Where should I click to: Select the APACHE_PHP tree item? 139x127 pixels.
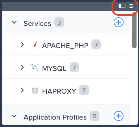[x=66, y=45]
